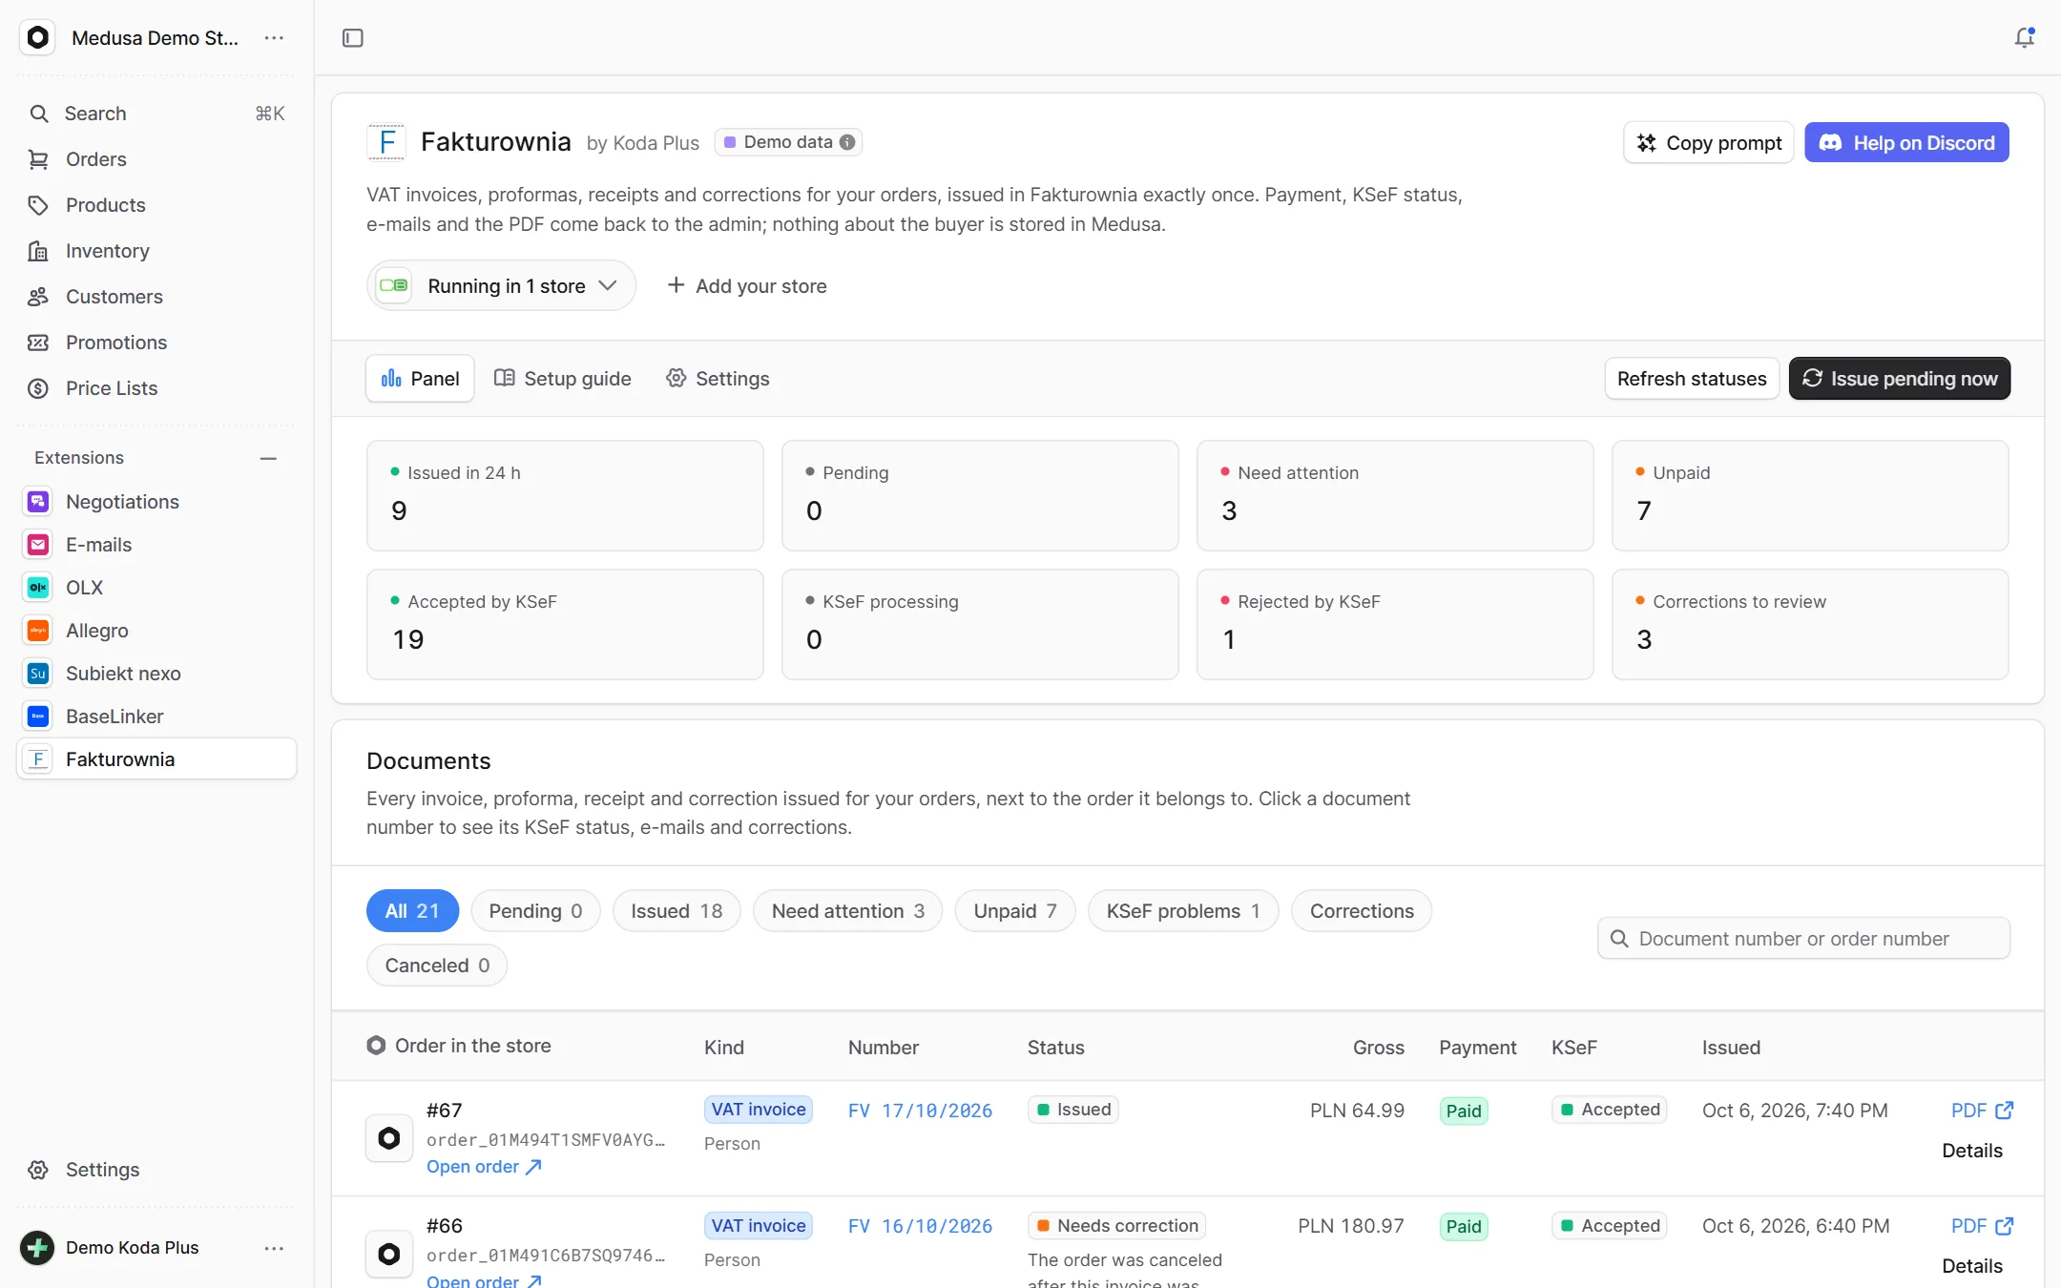Screen dimensions: 2061x1288
Task: Click the Allegro extension icon
Action: coord(38,631)
